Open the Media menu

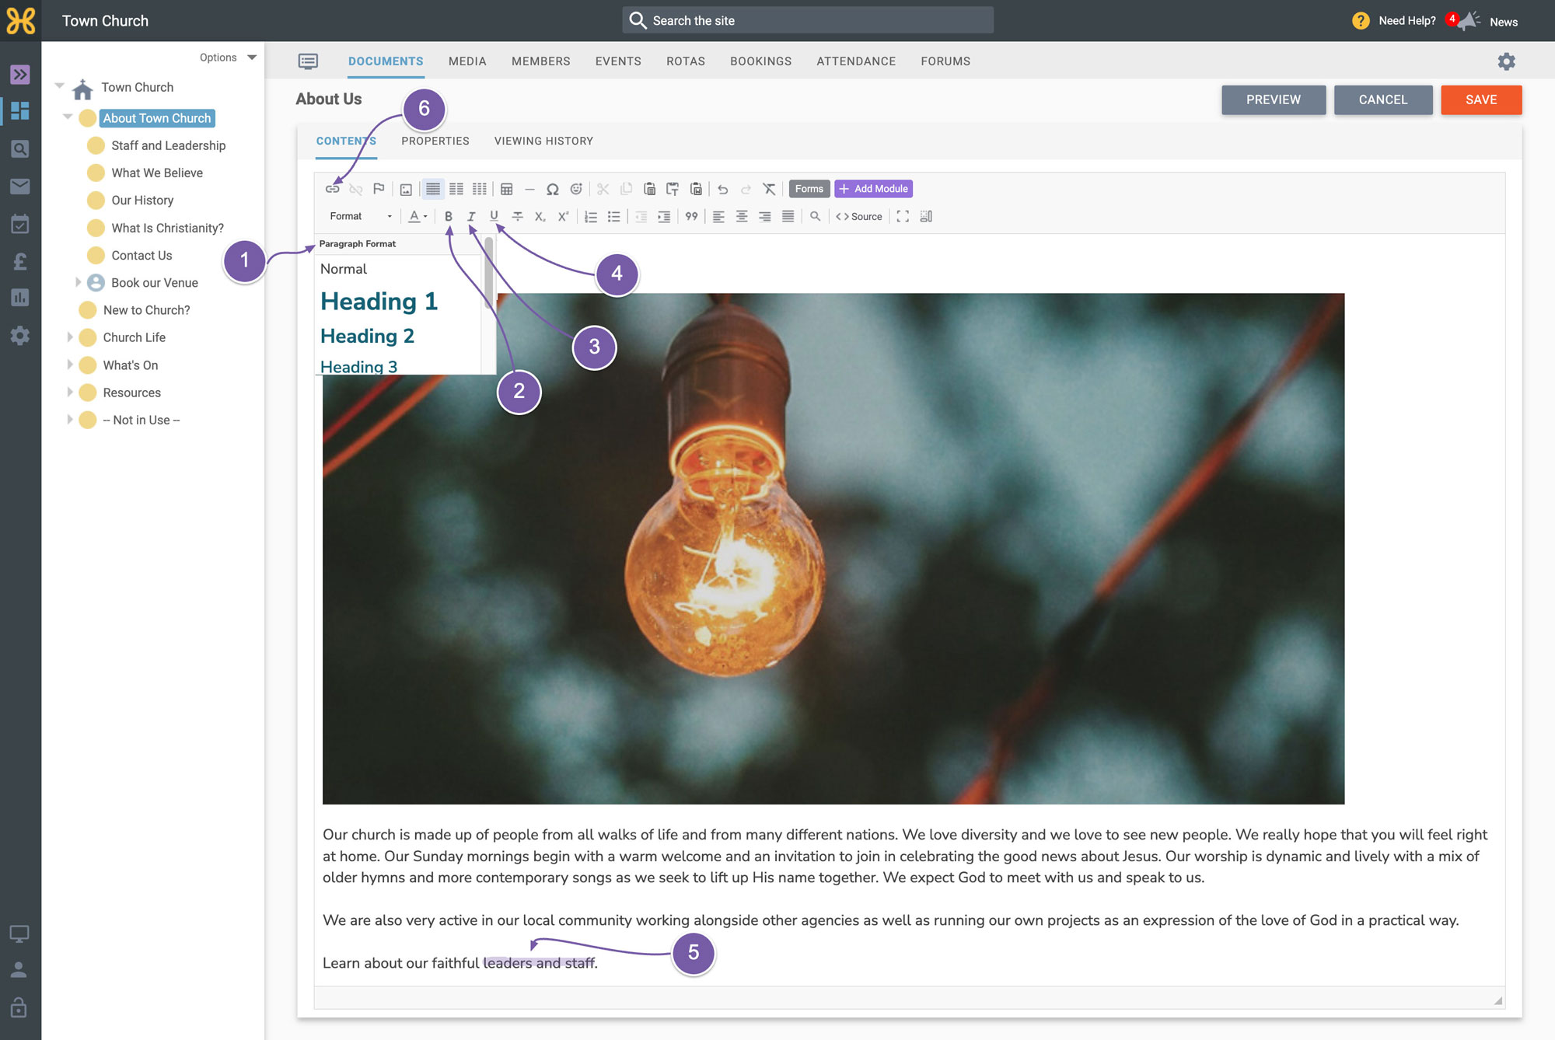(x=467, y=61)
